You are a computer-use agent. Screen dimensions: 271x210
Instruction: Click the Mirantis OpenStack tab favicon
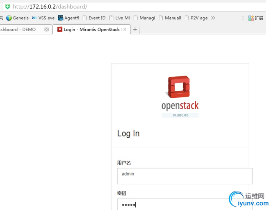pos(60,29)
